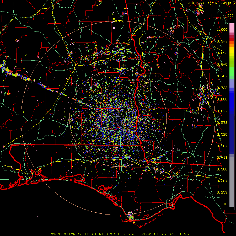Select the 0.360 scale value
Screen dimensions: 236x236
pos(222,169)
